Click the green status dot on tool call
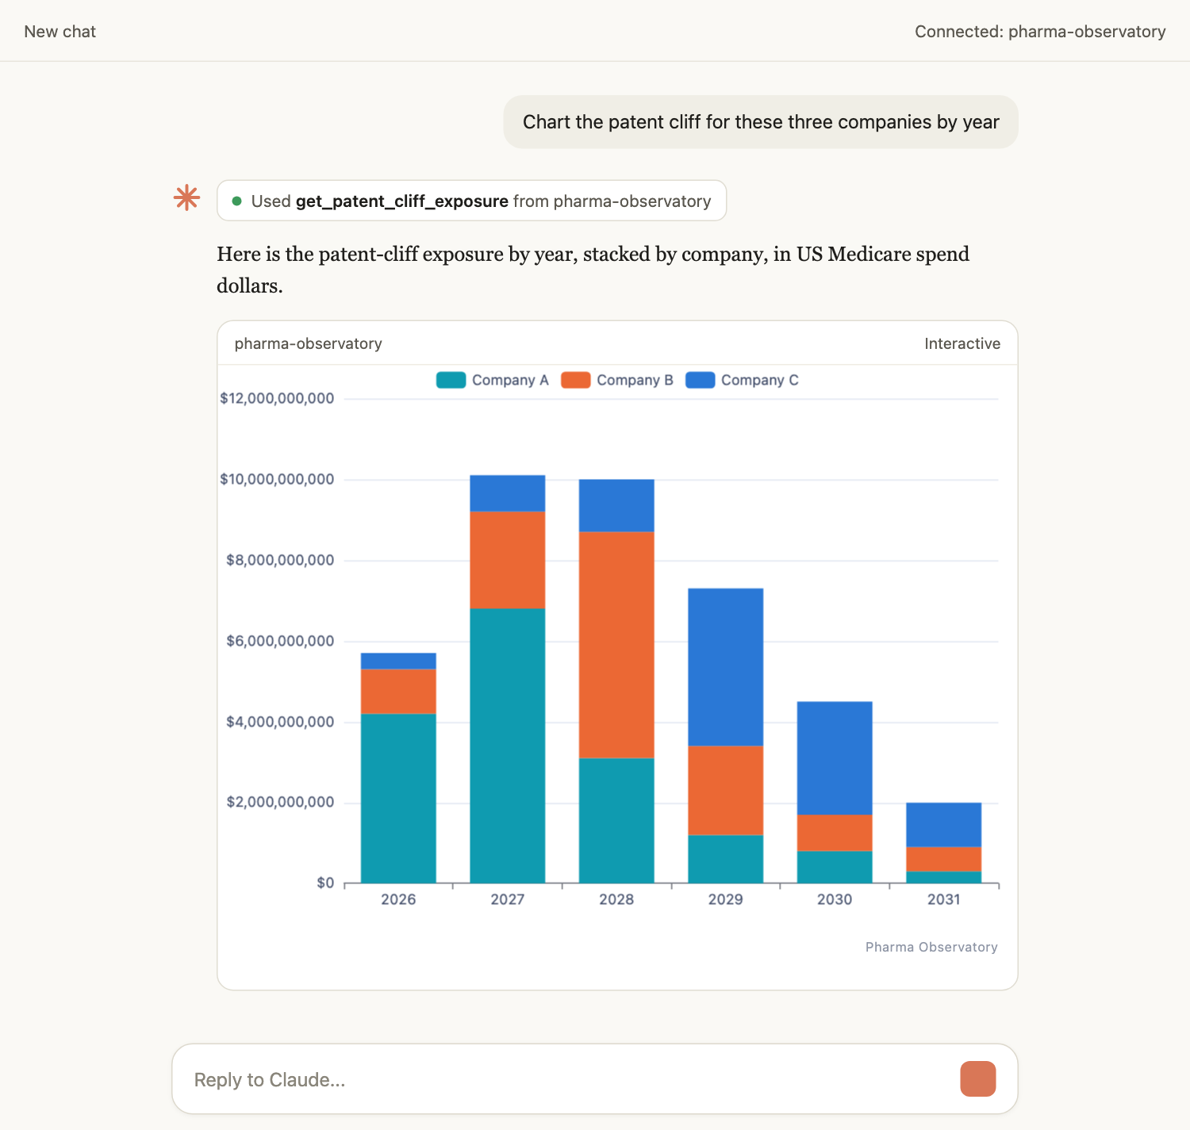Viewport: 1190px width, 1130px height. [236, 201]
